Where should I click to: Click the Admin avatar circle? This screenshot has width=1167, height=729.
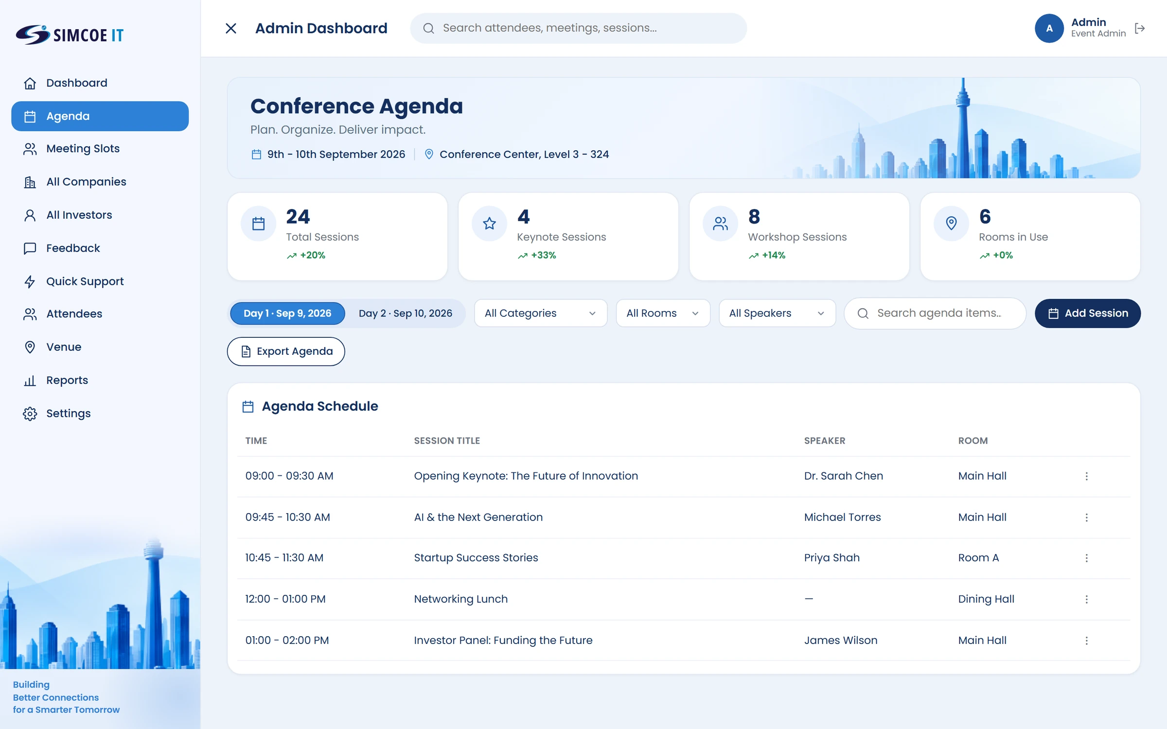[x=1049, y=28]
